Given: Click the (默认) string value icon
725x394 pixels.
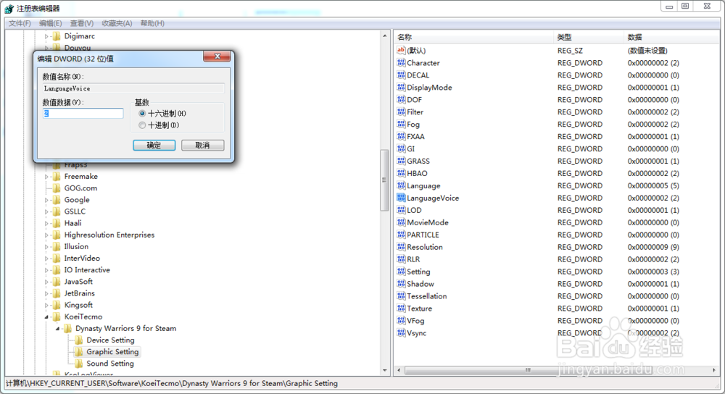Looking at the screenshot, I should [401, 51].
